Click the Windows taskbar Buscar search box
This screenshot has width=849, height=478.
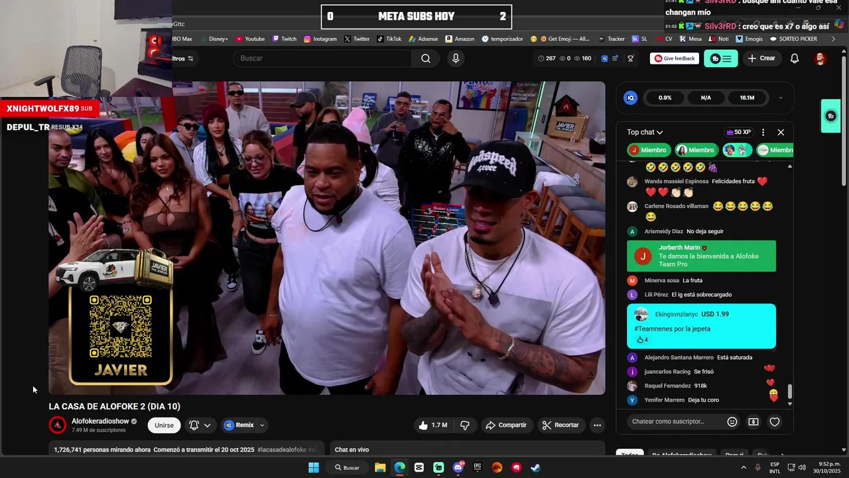click(347, 467)
